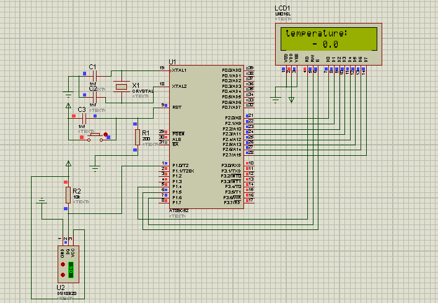This screenshot has width=438, height=303.
Task: Click the P0.0/AD0 pin label
Action: 232,70
